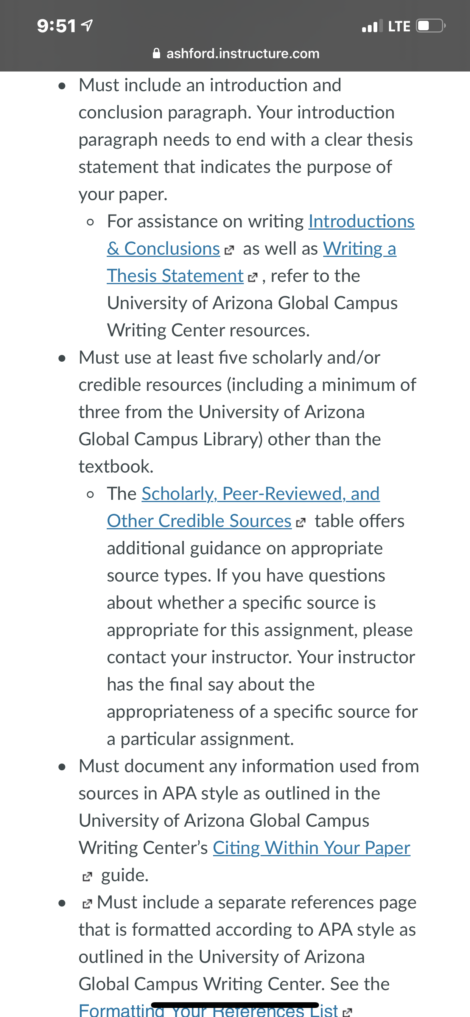Tap the home indicator bar at the bottom
Viewport: 470px width, 1017px height.
(235, 1005)
